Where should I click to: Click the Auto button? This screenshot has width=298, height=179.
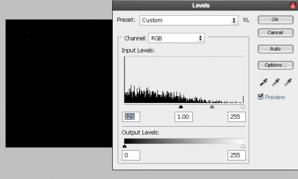click(x=275, y=49)
